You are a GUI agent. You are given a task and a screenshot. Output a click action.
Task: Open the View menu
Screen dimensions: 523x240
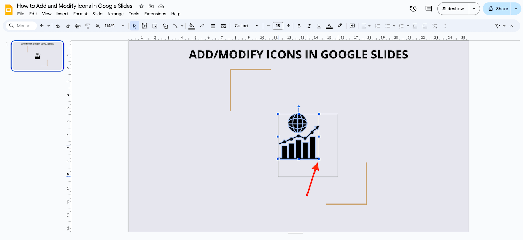(47, 14)
